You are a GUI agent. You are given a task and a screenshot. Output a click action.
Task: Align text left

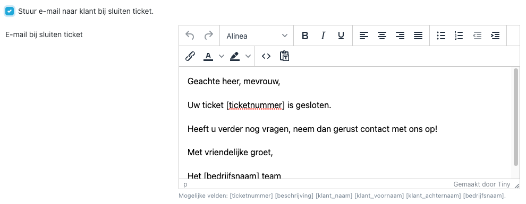tap(363, 36)
